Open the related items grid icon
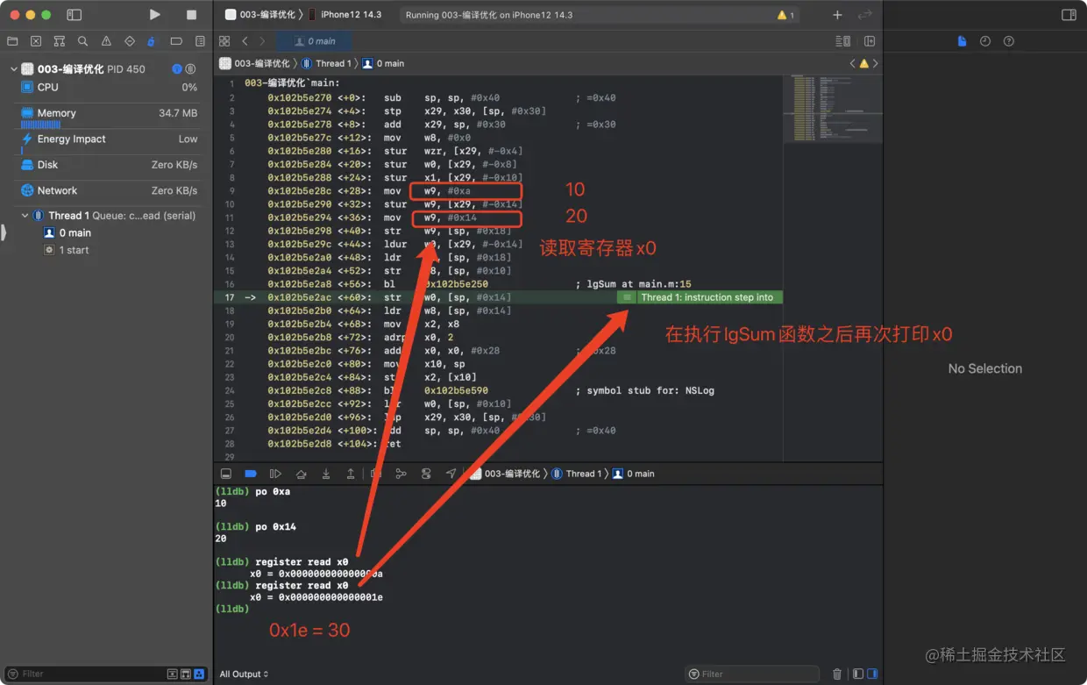The width and height of the screenshot is (1087, 685). 224,41
